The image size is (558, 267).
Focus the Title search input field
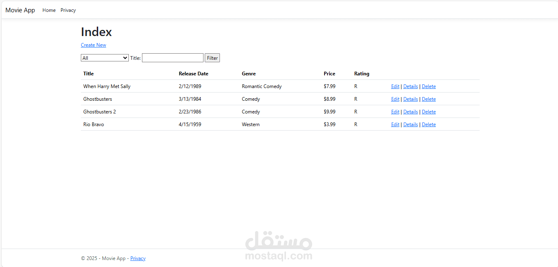click(173, 58)
